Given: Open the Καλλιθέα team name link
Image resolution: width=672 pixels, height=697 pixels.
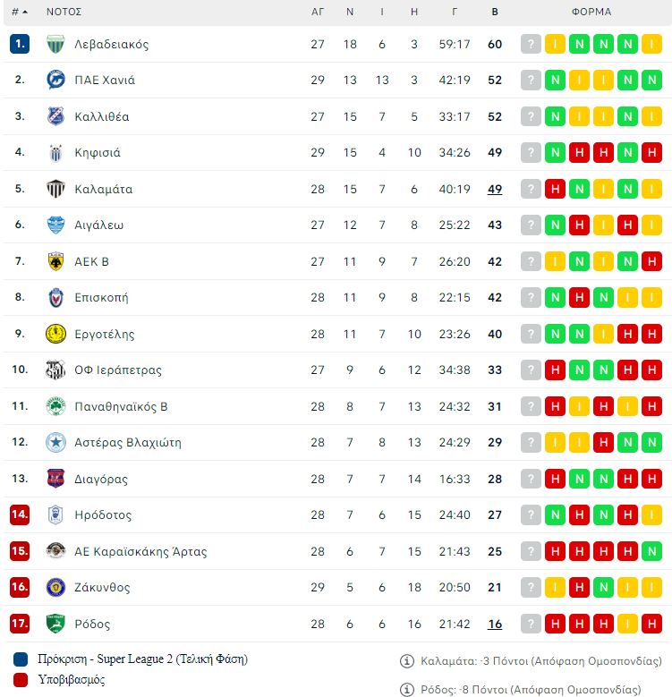Looking at the screenshot, I should 102,116.
